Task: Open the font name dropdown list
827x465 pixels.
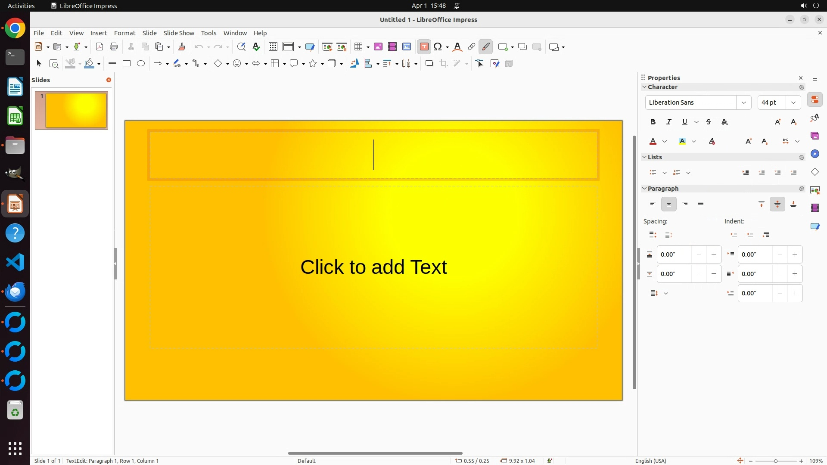Action: click(x=743, y=102)
